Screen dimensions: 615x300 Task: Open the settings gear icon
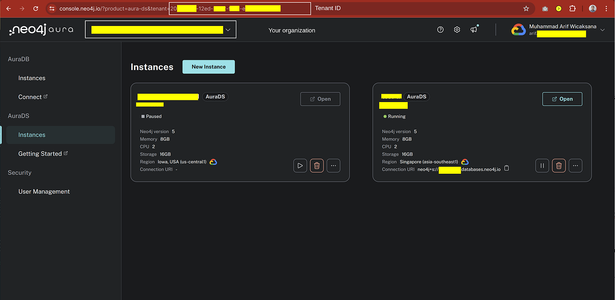457,29
